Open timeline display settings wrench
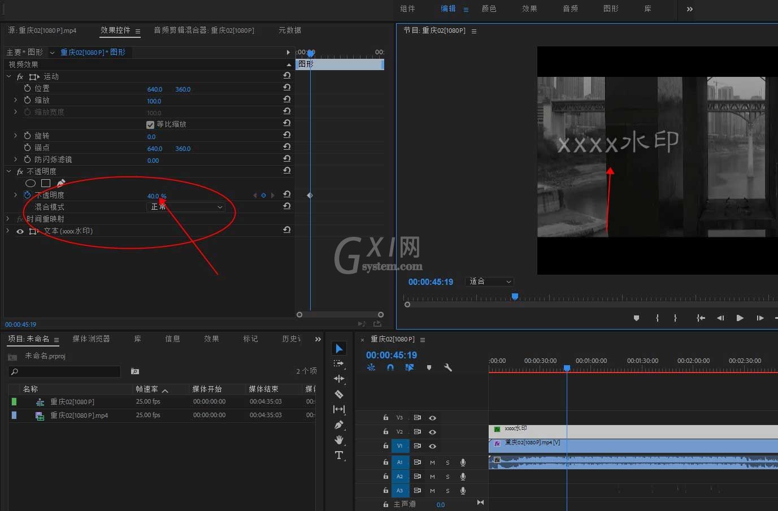The height and width of the screenshot is (511, 778). click(448, 367)
